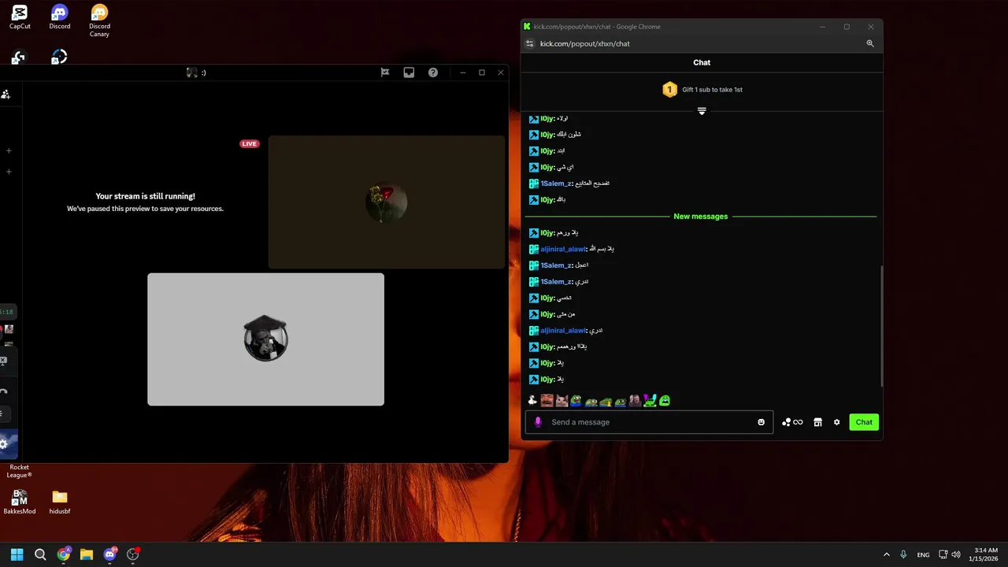This screenshot has height=567, width=1008.
Task: Open taskbar Search
Action: [40, 554]
